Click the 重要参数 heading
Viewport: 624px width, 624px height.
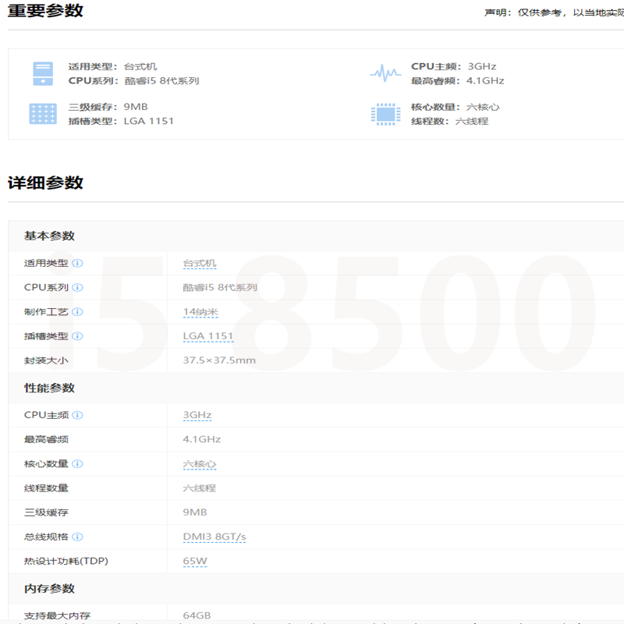pyautogui.click(x=45, y=10)
